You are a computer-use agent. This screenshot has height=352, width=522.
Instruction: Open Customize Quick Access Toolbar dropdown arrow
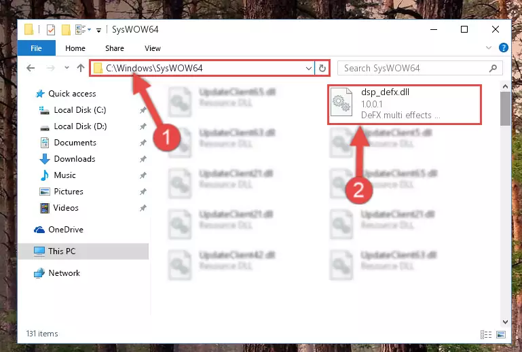click(98, 31)
